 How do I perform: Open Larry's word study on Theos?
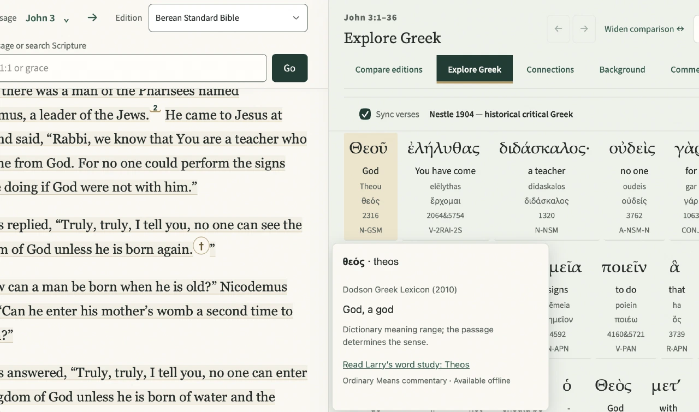pyautogui.click(x=406, y=365)
